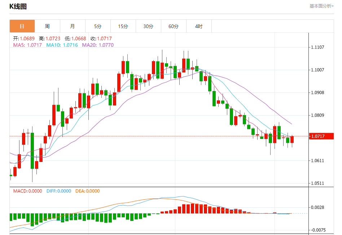Open the 基本面分析> link

click(x=321, y=6)
